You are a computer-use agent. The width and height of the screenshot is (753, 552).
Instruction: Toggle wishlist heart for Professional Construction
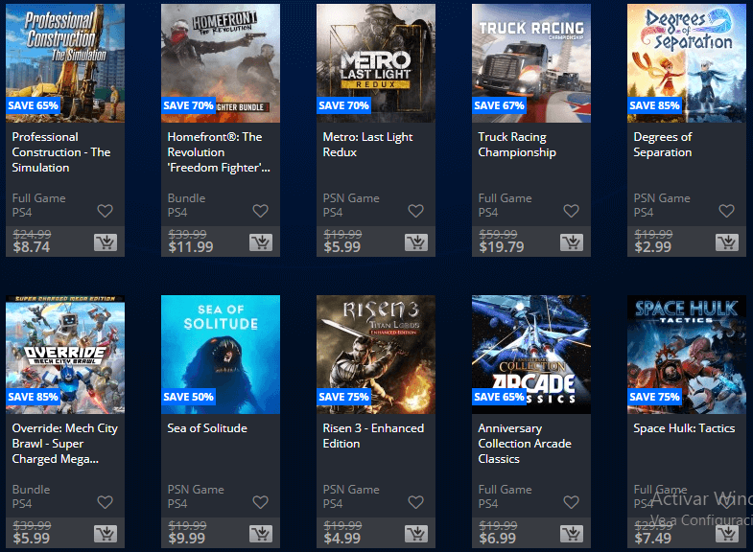tap(106, 211)
